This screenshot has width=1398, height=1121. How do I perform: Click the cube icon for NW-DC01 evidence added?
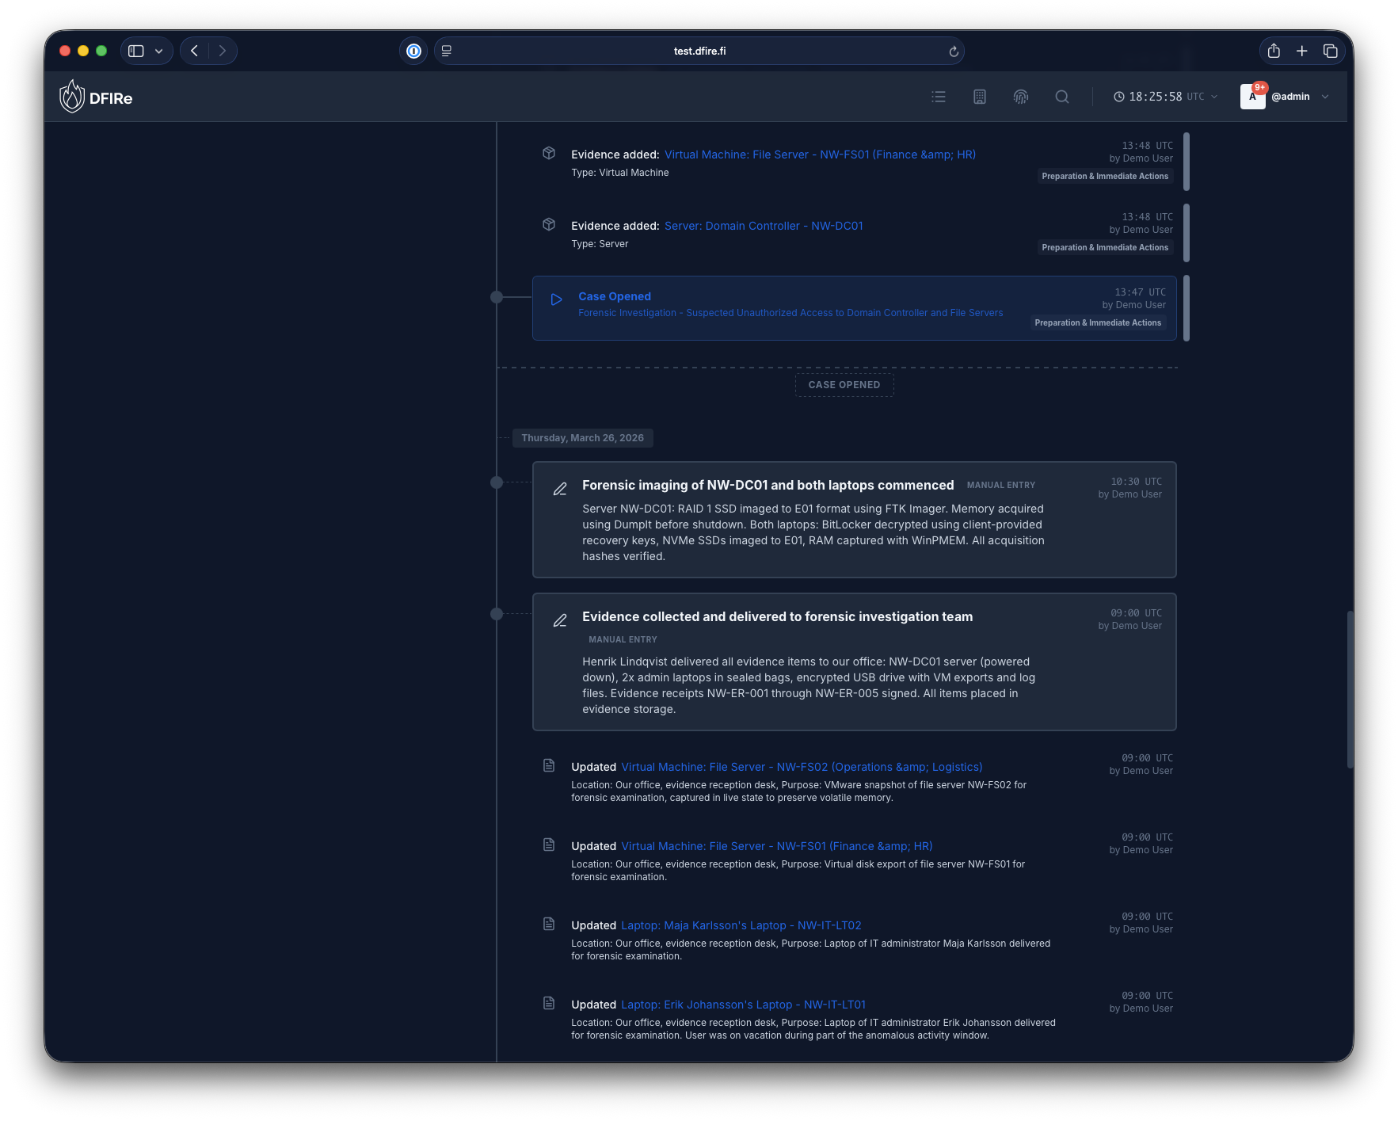[x=549, y=224]
